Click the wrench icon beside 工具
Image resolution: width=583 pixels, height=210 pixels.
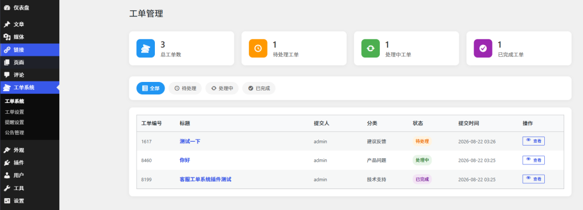7,188
